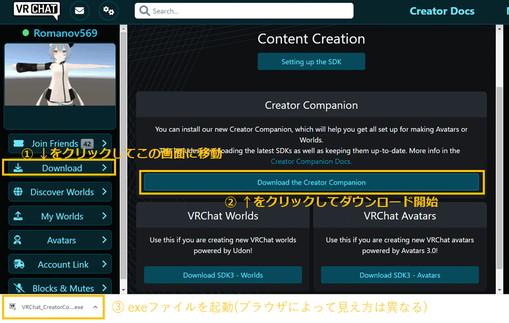509x323 pixels.
Task: Click the VRChat exe file icon in downloads bar
Action: tap(13, 307)
